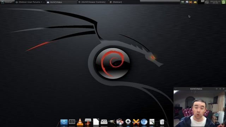The image size is (226, 127).
Task: Click the green logout icon at panel's right end
Action: (224, 2)
